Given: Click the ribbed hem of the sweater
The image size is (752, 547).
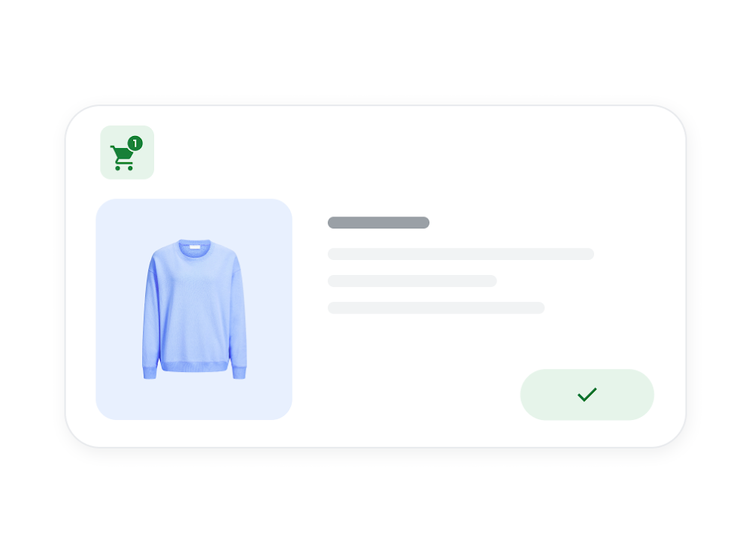Looking at the screenshot, I should click(x=194, y=367).
